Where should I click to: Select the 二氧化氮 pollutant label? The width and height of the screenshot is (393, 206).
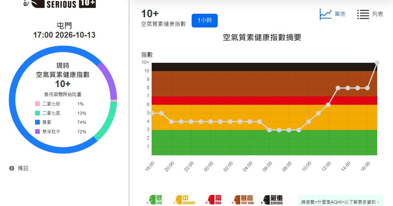tap(51, 113)
